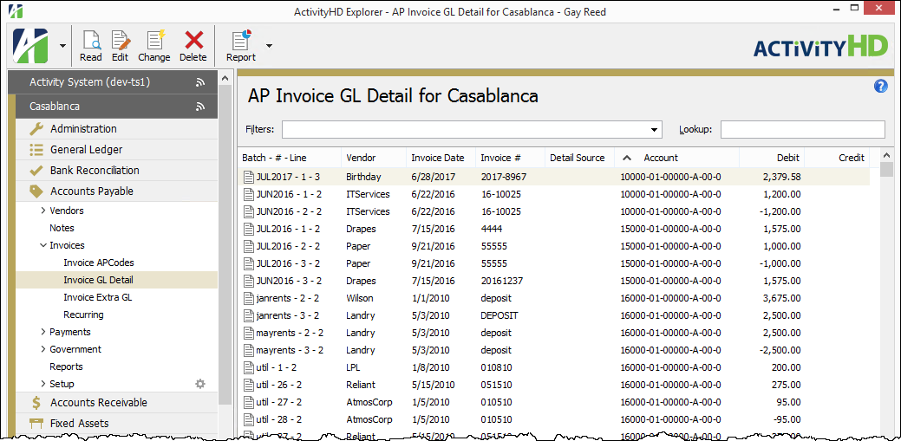Select Invoice Extra GL in tree
901x441 pixels.
(97, 297)
